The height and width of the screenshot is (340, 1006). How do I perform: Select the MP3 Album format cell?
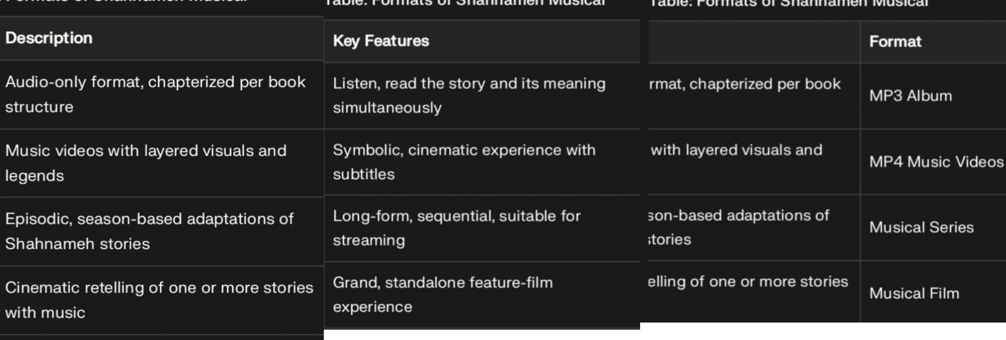pos(911,96)
